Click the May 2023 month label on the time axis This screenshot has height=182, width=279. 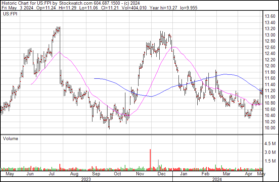[10, 174]
